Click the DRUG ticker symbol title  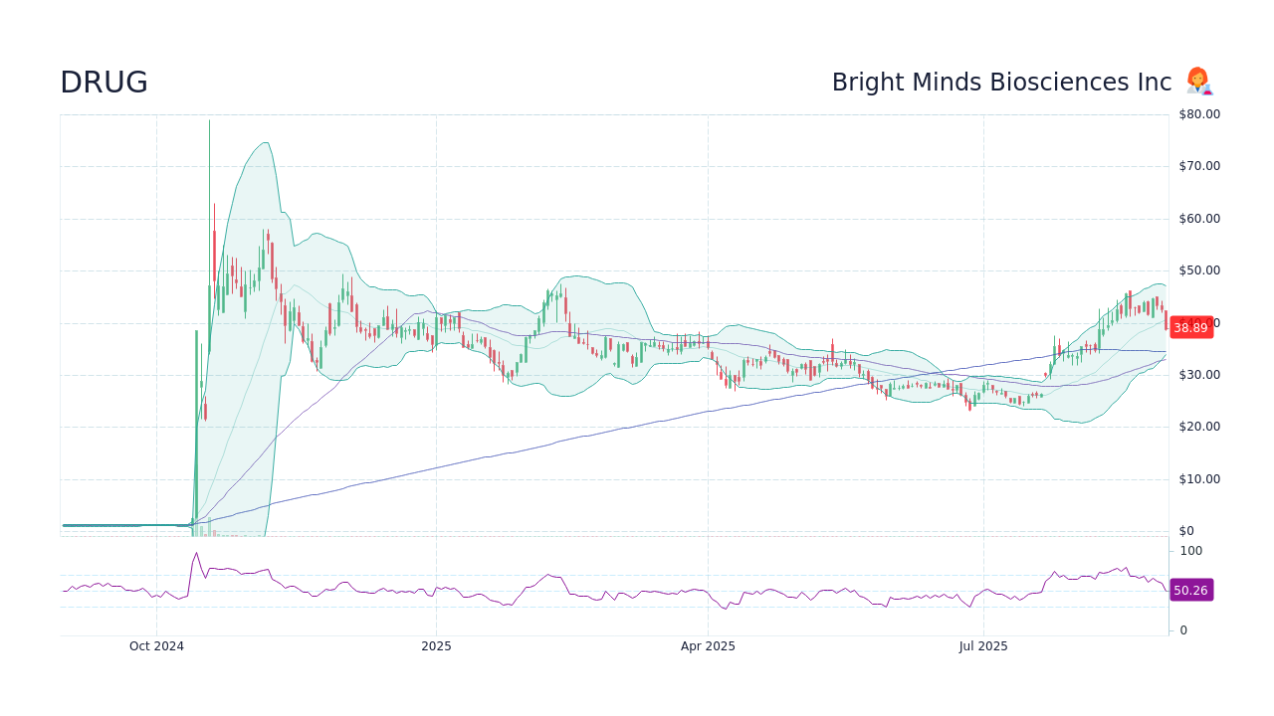pos(104,83)
